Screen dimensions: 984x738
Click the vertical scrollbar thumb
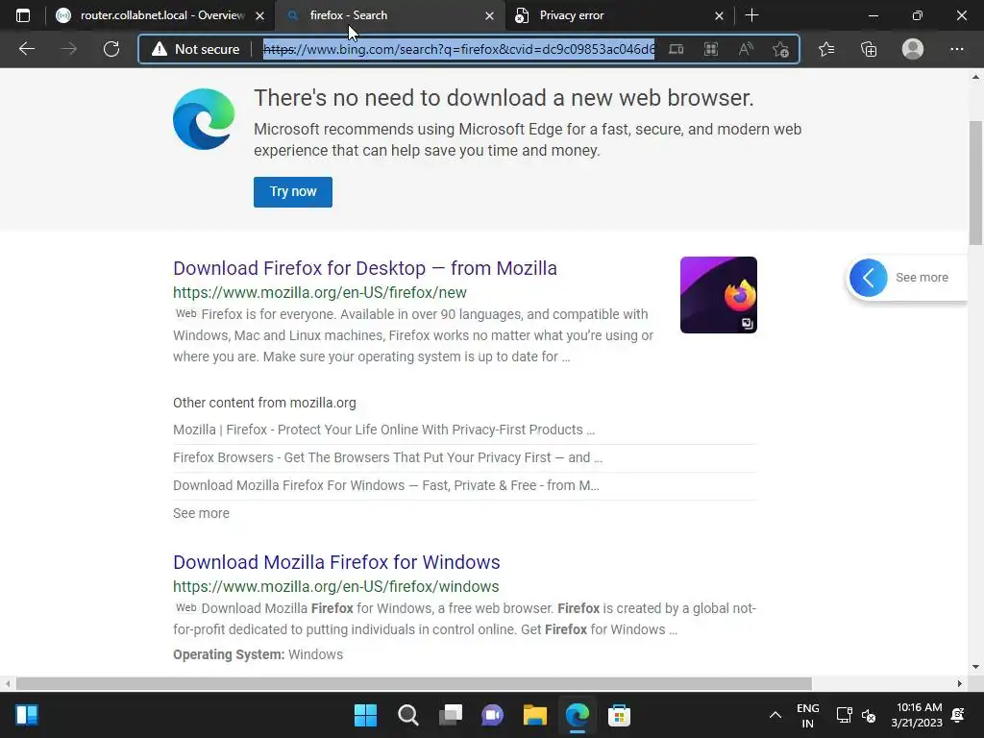click(x=975, y=182)
